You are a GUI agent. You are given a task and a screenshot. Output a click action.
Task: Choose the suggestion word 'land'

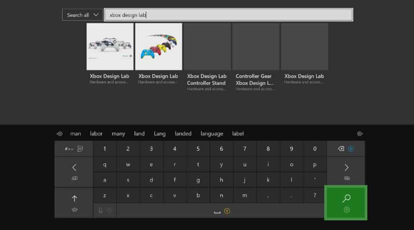click(x=139, y=134)
